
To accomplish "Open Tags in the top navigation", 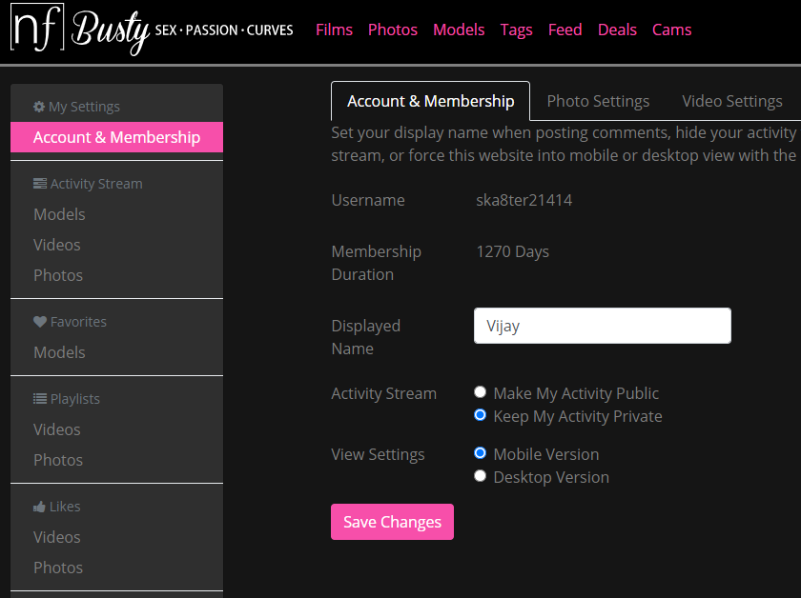I will pos(516,30).
